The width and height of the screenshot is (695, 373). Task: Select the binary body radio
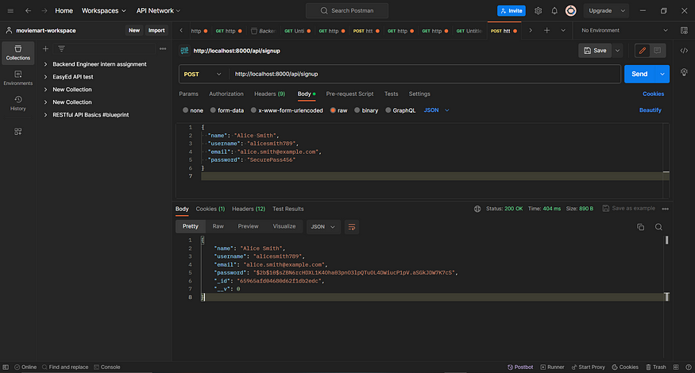click(357, 110)
